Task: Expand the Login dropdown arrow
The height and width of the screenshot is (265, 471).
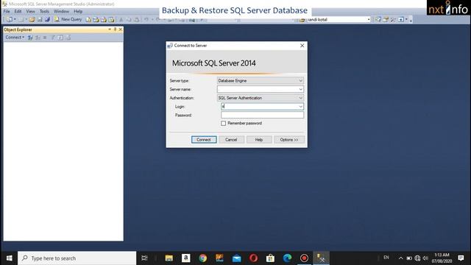Action: [x=300, y=107]
